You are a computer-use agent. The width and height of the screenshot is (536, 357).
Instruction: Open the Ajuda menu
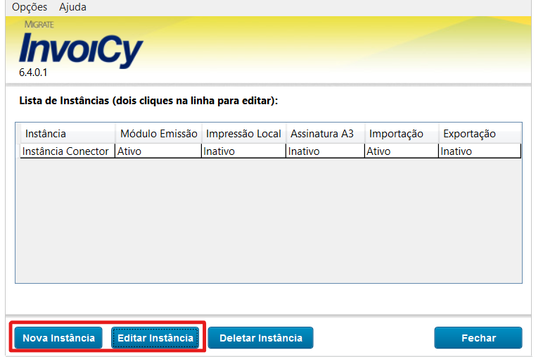click(x=72, y=7)
